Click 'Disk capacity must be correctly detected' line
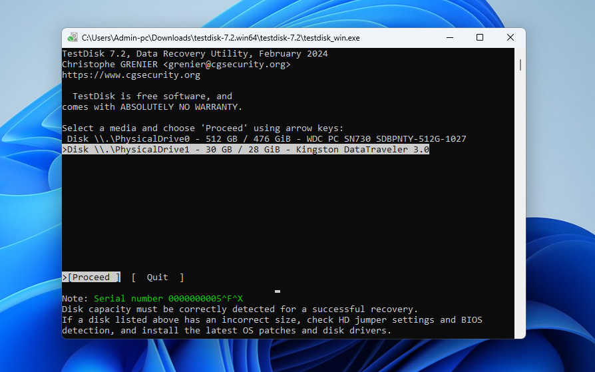 point(240,309)
